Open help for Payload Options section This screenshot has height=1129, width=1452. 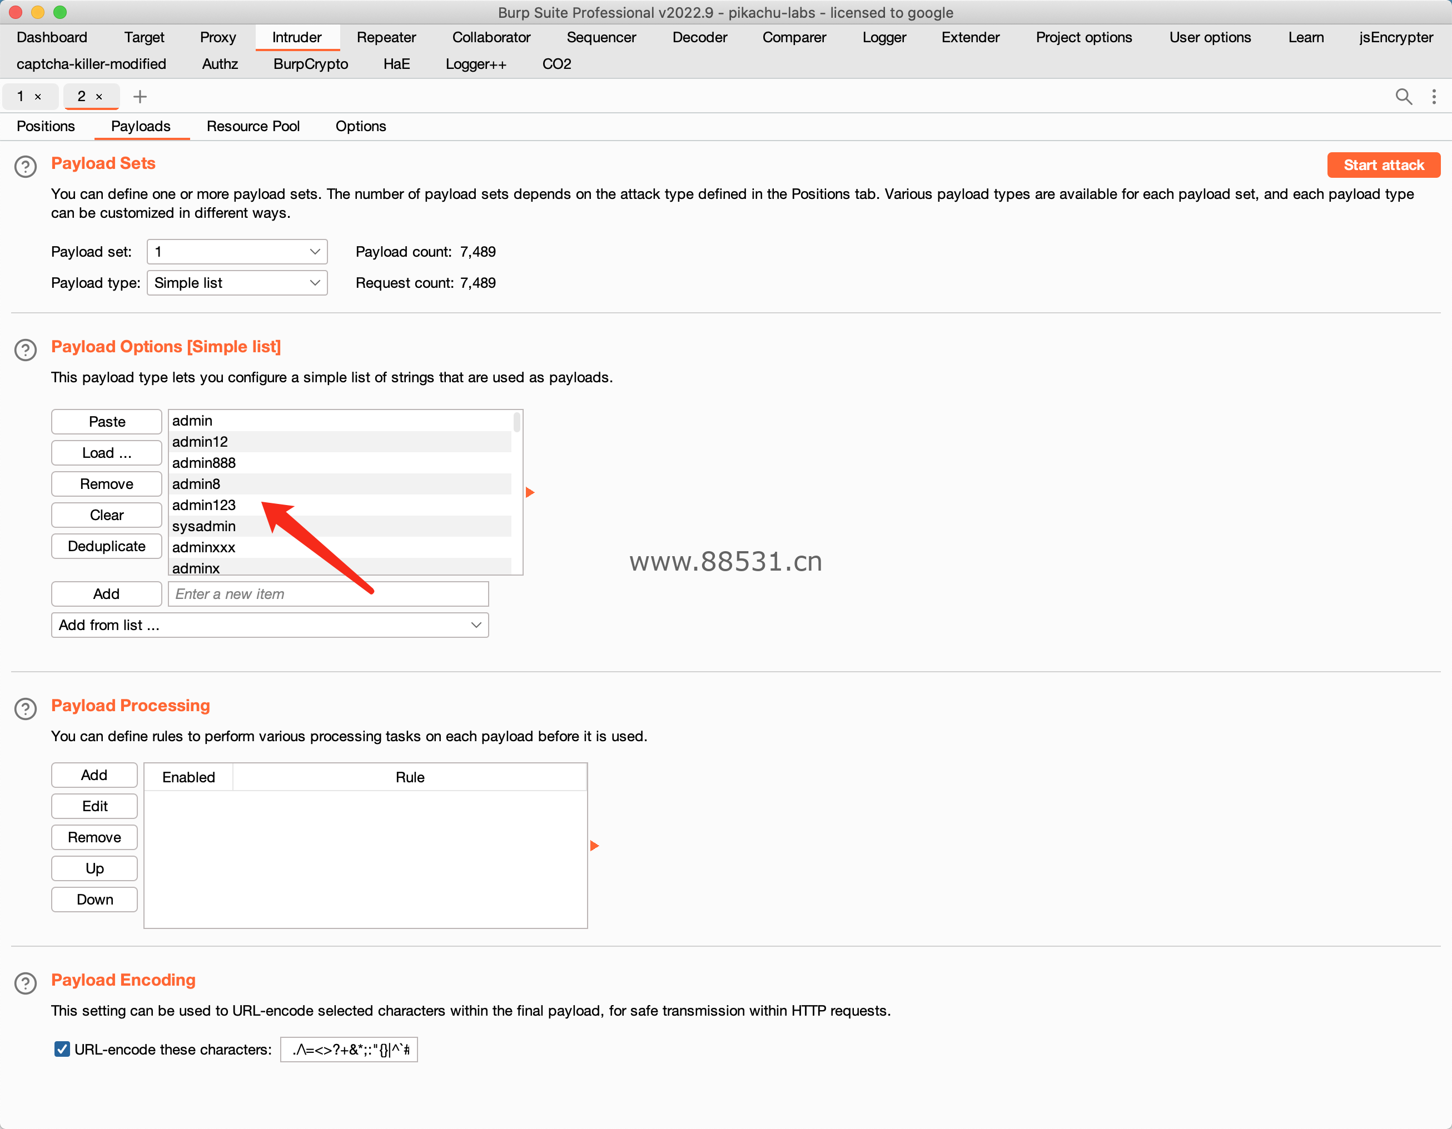25,349
